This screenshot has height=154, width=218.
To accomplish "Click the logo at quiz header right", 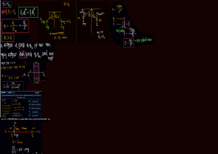I will 37,93.
